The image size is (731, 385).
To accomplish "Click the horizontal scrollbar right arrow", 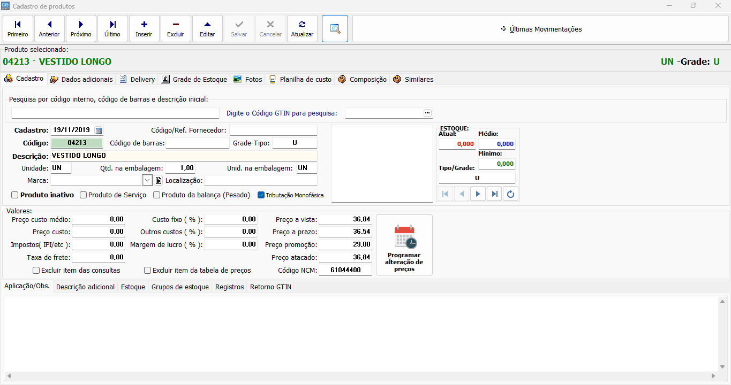I will click(713, 376).
